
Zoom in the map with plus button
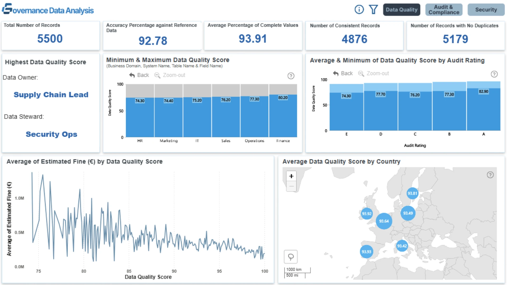pos(291,176)
